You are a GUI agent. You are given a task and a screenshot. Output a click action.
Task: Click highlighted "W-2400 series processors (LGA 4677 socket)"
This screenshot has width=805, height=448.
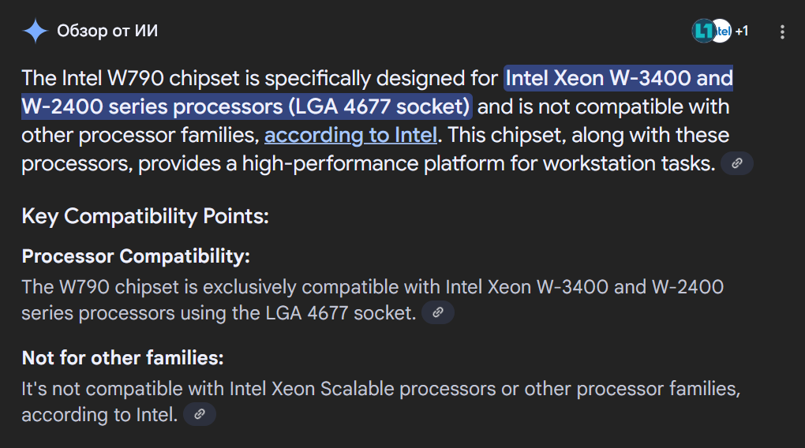click(246, 106)
